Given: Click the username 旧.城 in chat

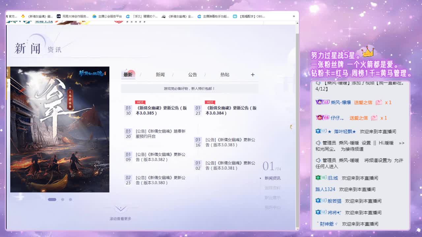Looking at the screenshot, I should tap(333, 178).
